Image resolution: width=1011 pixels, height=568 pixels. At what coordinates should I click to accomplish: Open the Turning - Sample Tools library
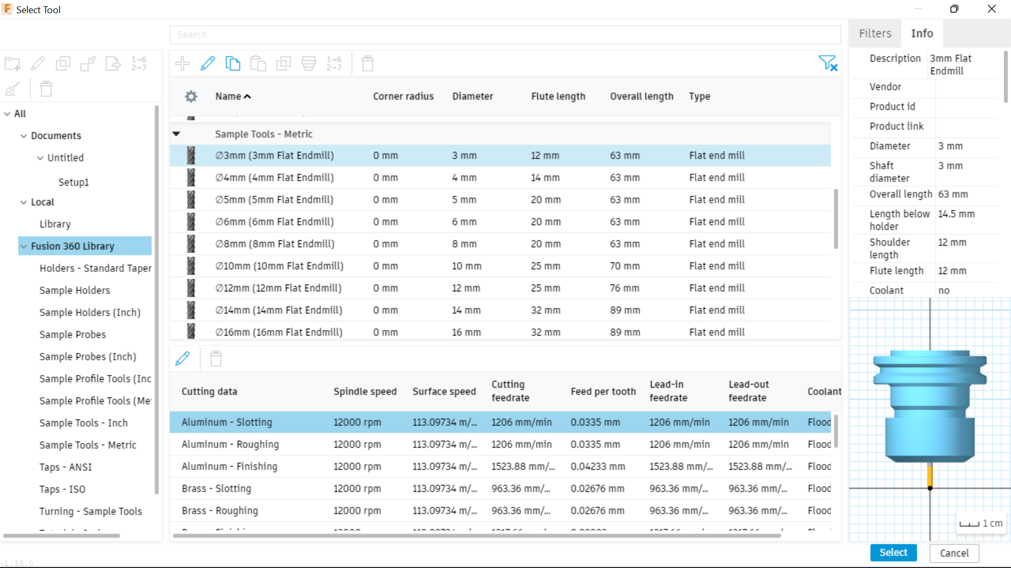91,511
